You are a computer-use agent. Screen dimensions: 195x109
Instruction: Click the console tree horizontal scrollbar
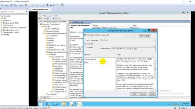(x=52, y=97)
